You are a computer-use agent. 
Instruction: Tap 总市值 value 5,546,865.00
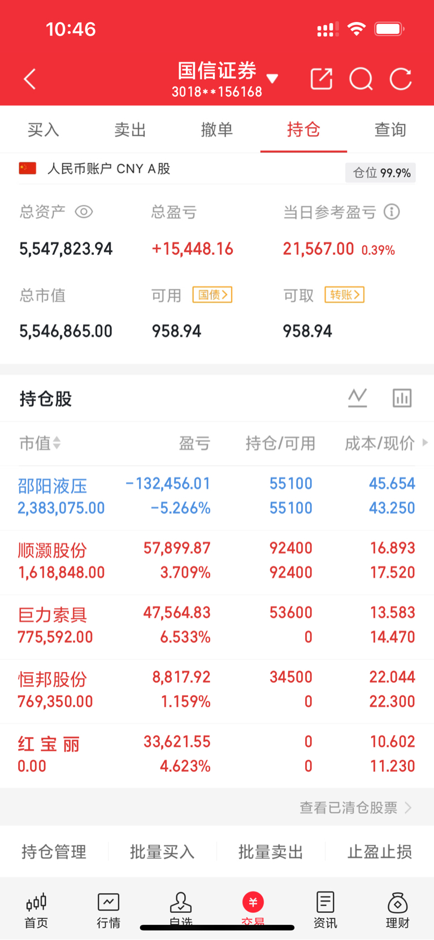[66, 331]
